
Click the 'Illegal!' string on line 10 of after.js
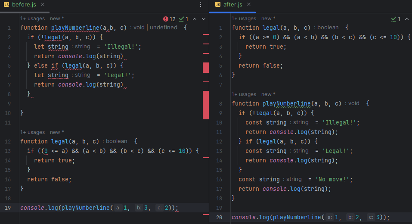tap(339, 122)
